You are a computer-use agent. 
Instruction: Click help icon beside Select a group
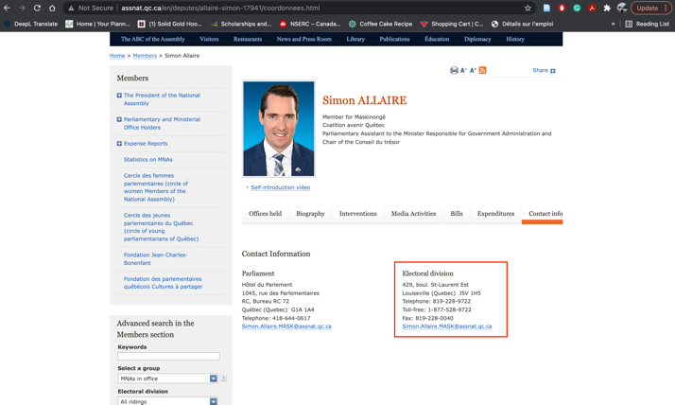(x=223, y=379)
